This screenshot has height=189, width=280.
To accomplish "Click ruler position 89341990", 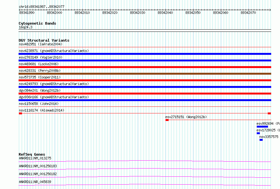I will pyautogui.click(x=27, y=13).
